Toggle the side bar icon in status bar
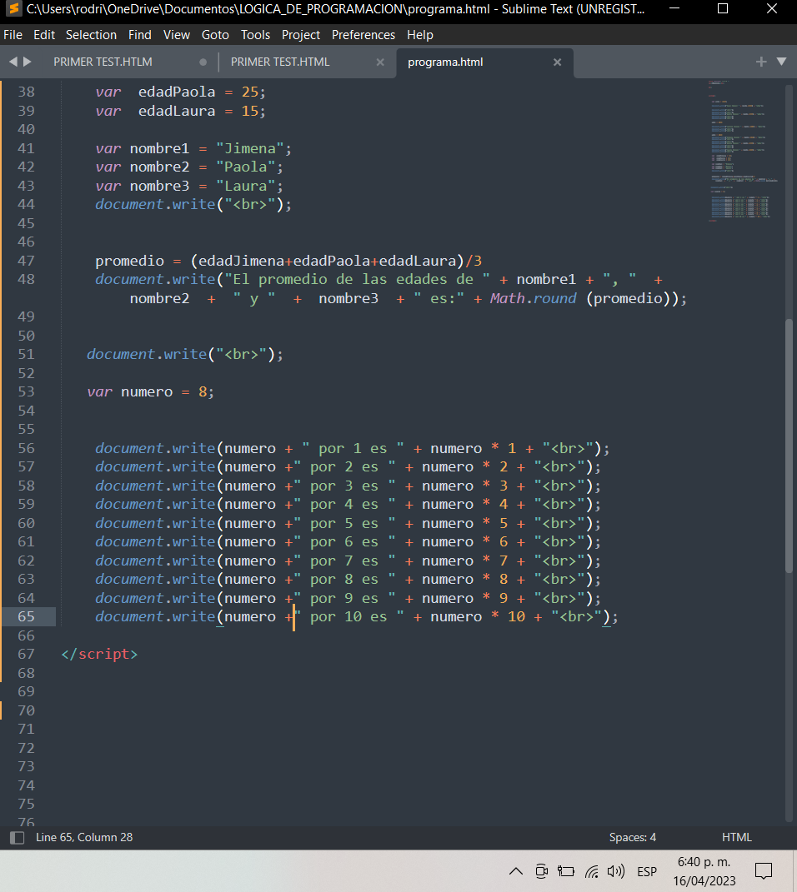The image size is (797, 892). 17,837
